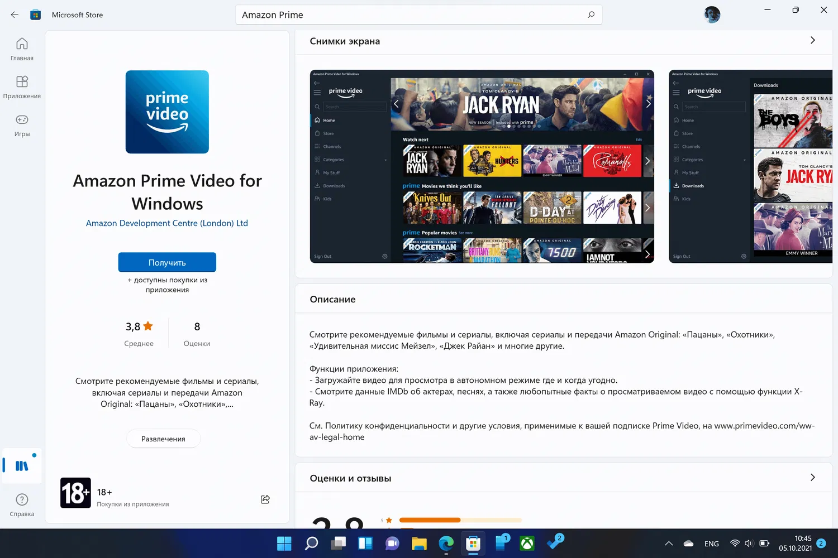Open the user profile avatar
838x558 pixels.
pos(712,15)
